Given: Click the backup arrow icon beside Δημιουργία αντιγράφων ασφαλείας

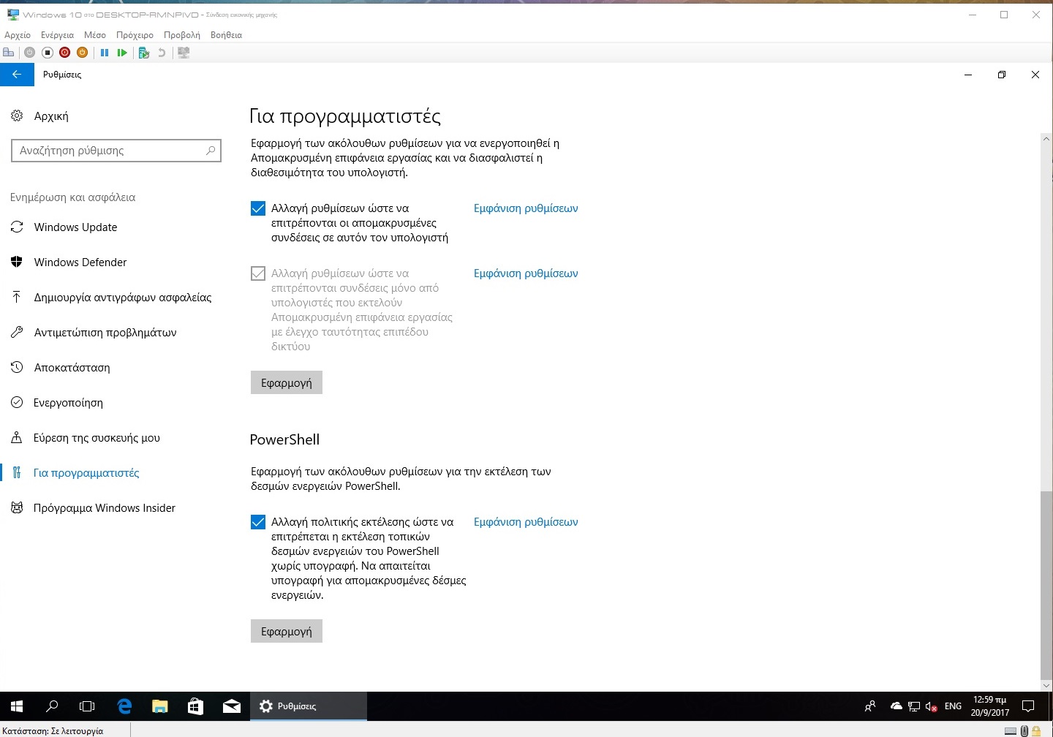Looking at the screenshot, I should 17,297.
